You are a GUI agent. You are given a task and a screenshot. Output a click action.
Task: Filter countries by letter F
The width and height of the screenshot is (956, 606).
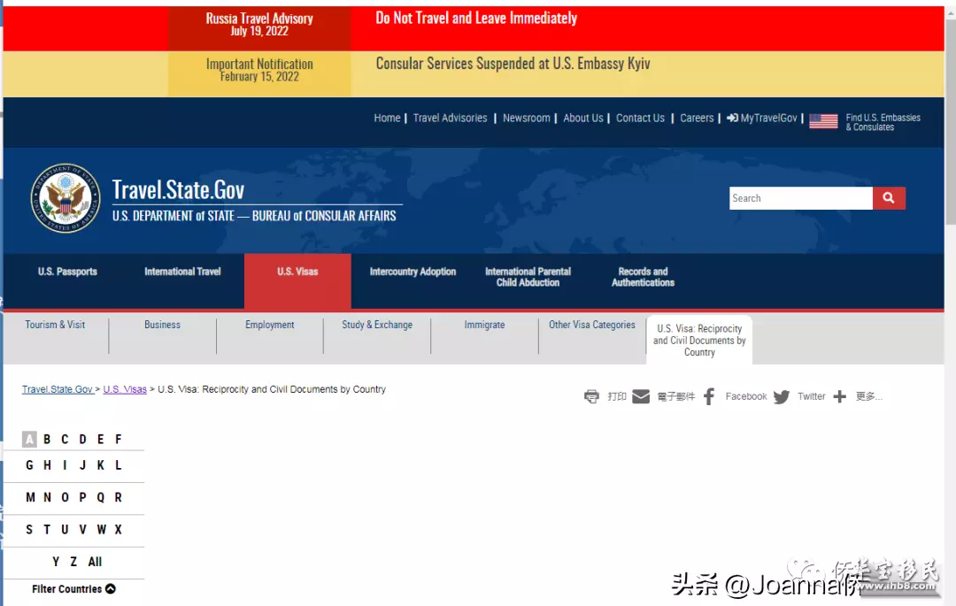point(119,439)
